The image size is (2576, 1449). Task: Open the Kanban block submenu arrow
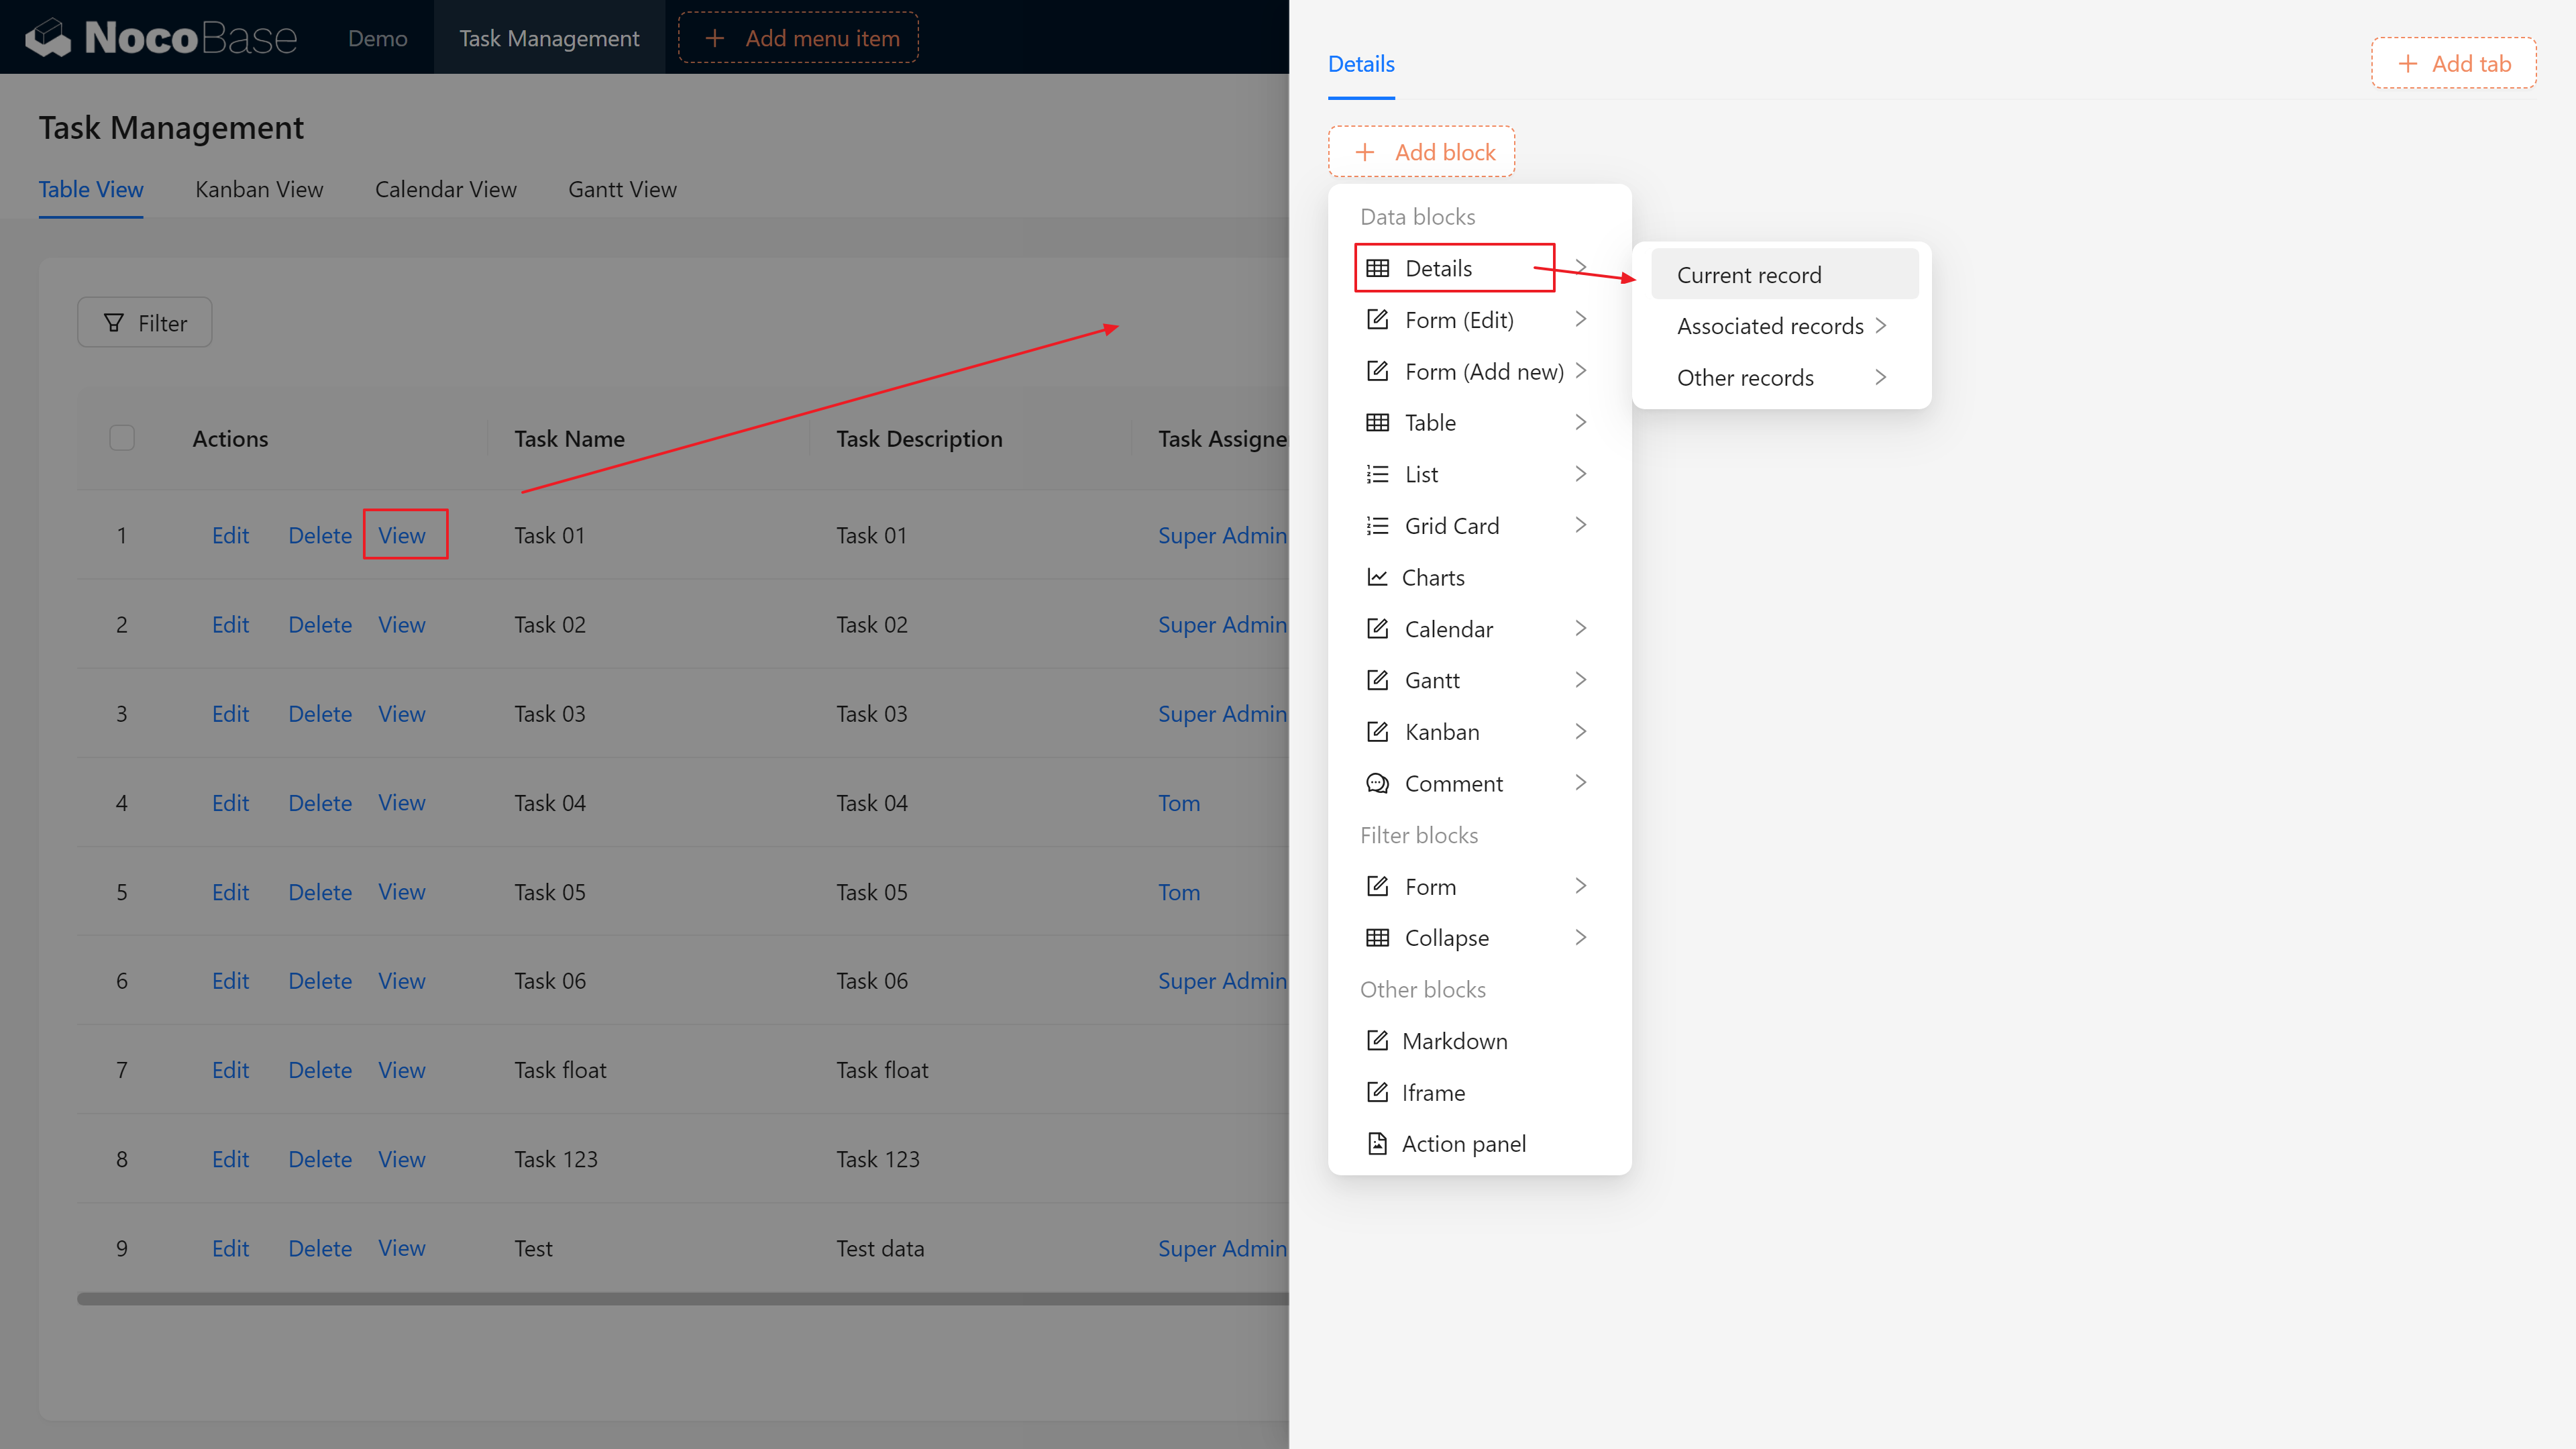pos(1580,731)
